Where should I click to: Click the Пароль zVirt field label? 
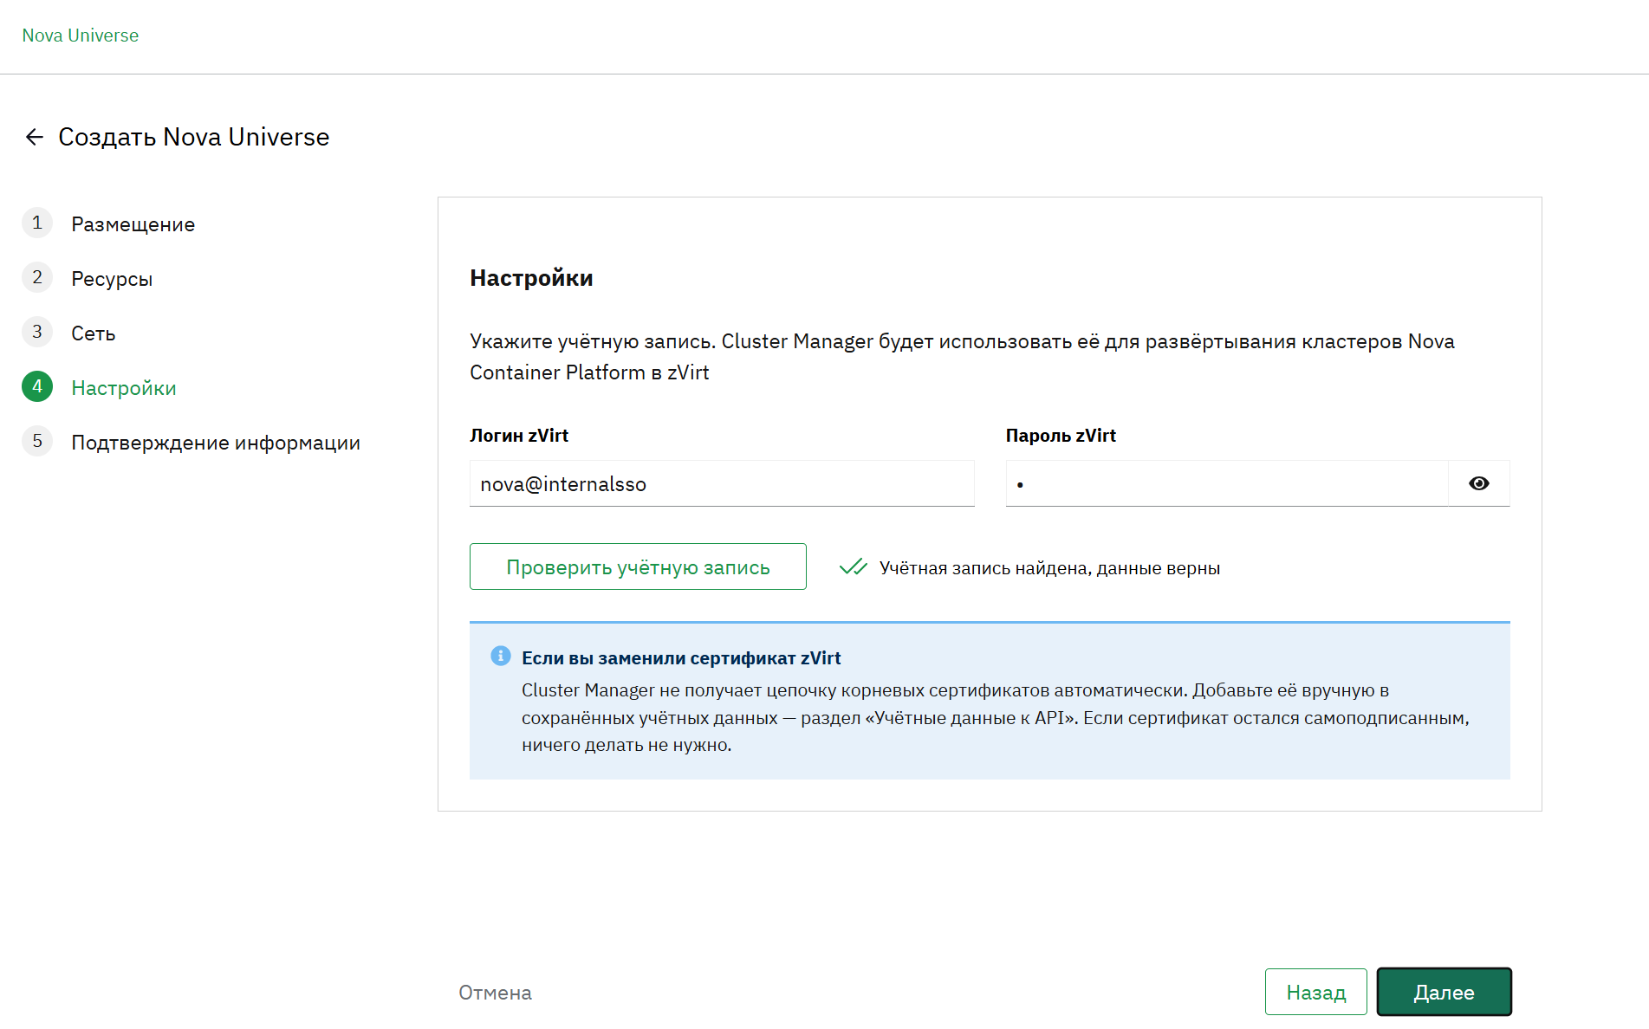pos(1061,436)
